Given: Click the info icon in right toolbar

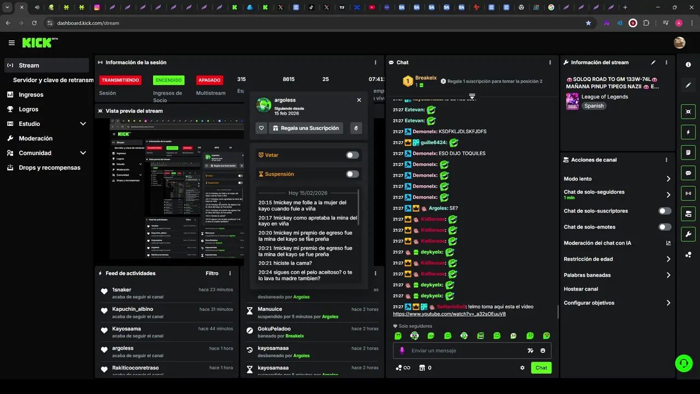Looking at the screenshot, I should (x=688, y=65).
